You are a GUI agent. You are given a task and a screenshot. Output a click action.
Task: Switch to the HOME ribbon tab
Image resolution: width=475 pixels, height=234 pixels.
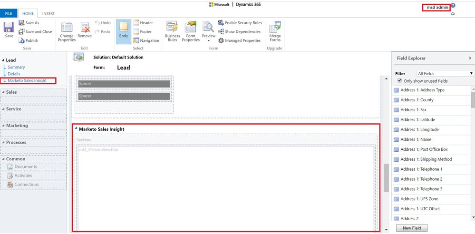point(28,14)
